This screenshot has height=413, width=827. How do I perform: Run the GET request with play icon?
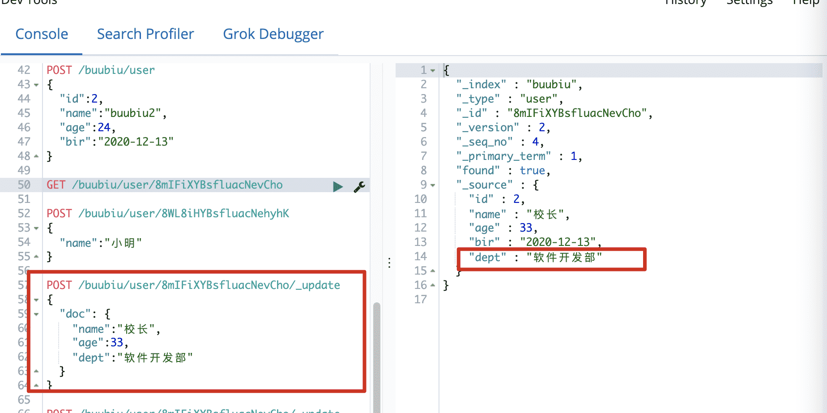tap(338, 186)
